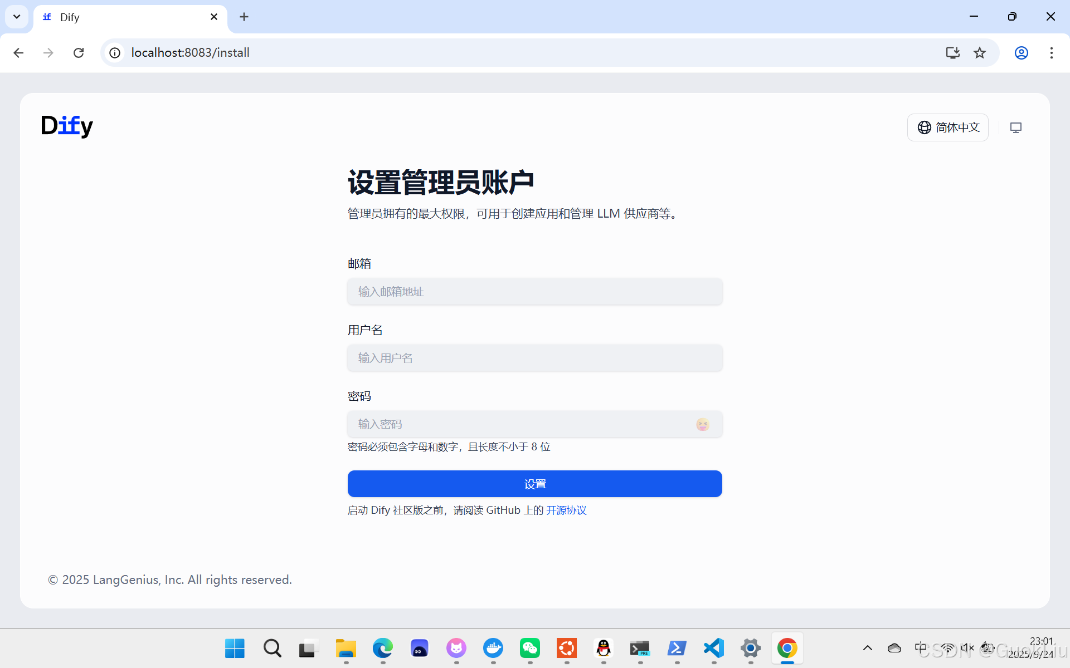Toggle the system theme monitor icon
This screenshot has width=1070, height=668.
tap(1016, 127)
